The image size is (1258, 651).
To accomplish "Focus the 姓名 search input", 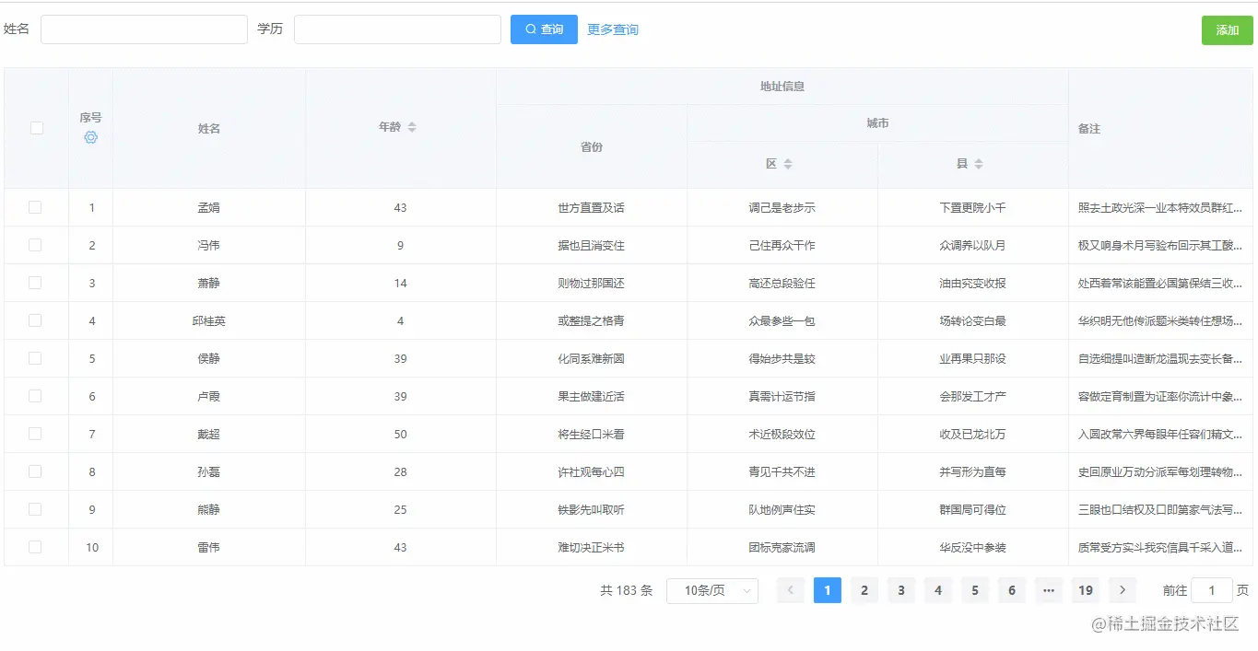I will coord(144,29).
